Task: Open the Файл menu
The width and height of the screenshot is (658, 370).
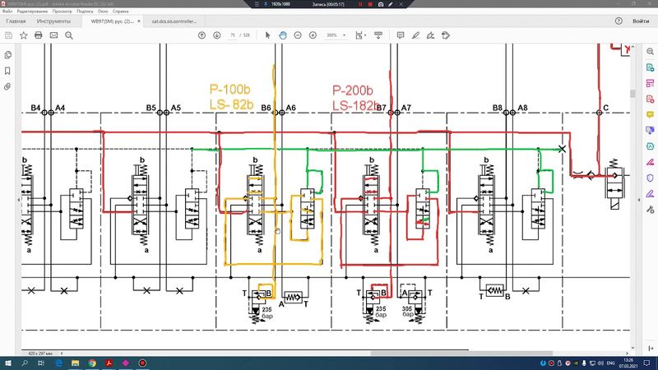Action: click(7, 12)
